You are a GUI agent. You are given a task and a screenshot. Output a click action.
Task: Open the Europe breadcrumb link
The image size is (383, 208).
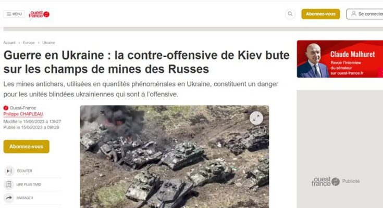point(29,43)
